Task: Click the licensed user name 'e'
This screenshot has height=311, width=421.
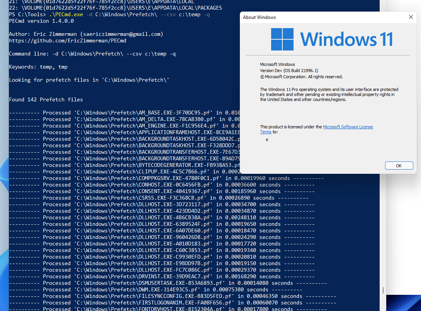Action: tap(267, 140)
